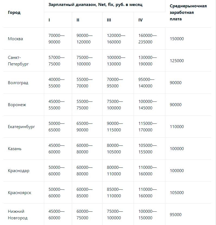216x225 pixels.
Task: Select Krasnoyarsk's average salary 105000
Action: coord(177,193)
